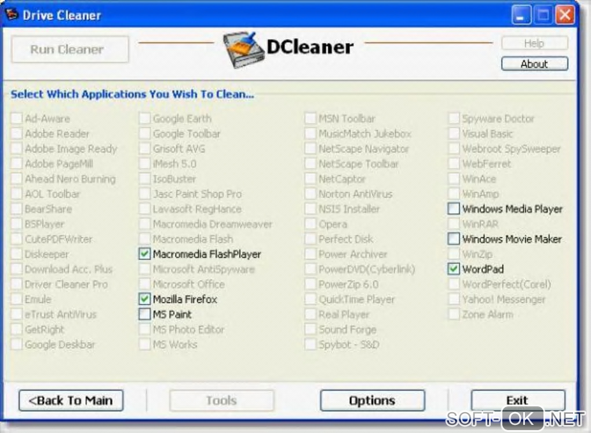This screenshot has height=433, width=591.
Task: Open the Options button
Action: pyautogui.click(x=373, y=401)
